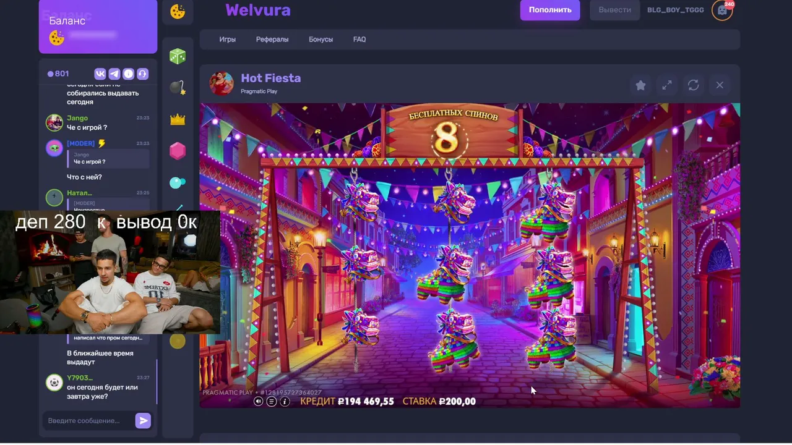Open the cookie icon at sidebar top
This screenshot has width=792, height=445.
[x=178, y=11]
